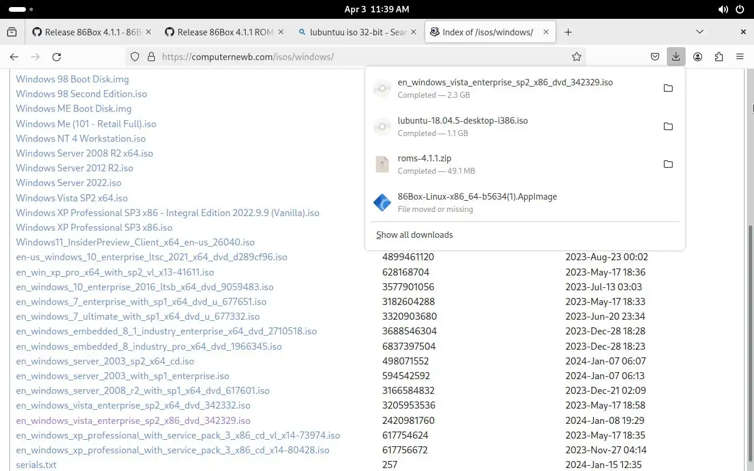Click the 86Box AppImage file icon
Viewport: 754px width, 471px height.
pyautogui.click(x=382, y=203)
